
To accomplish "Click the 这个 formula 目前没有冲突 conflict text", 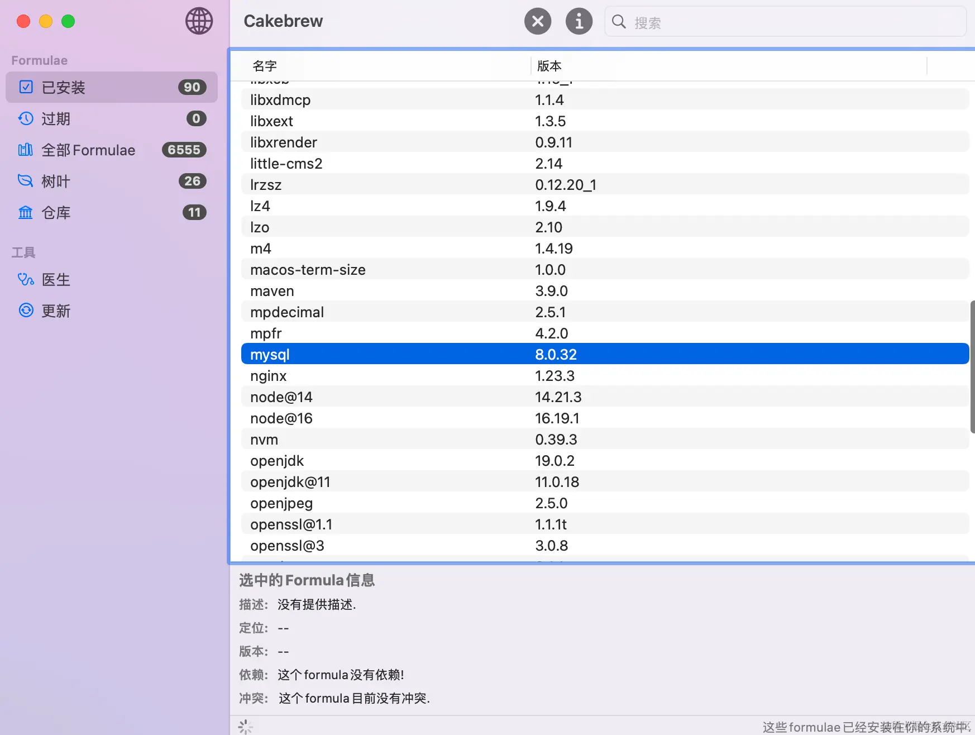I will [354, 698].
